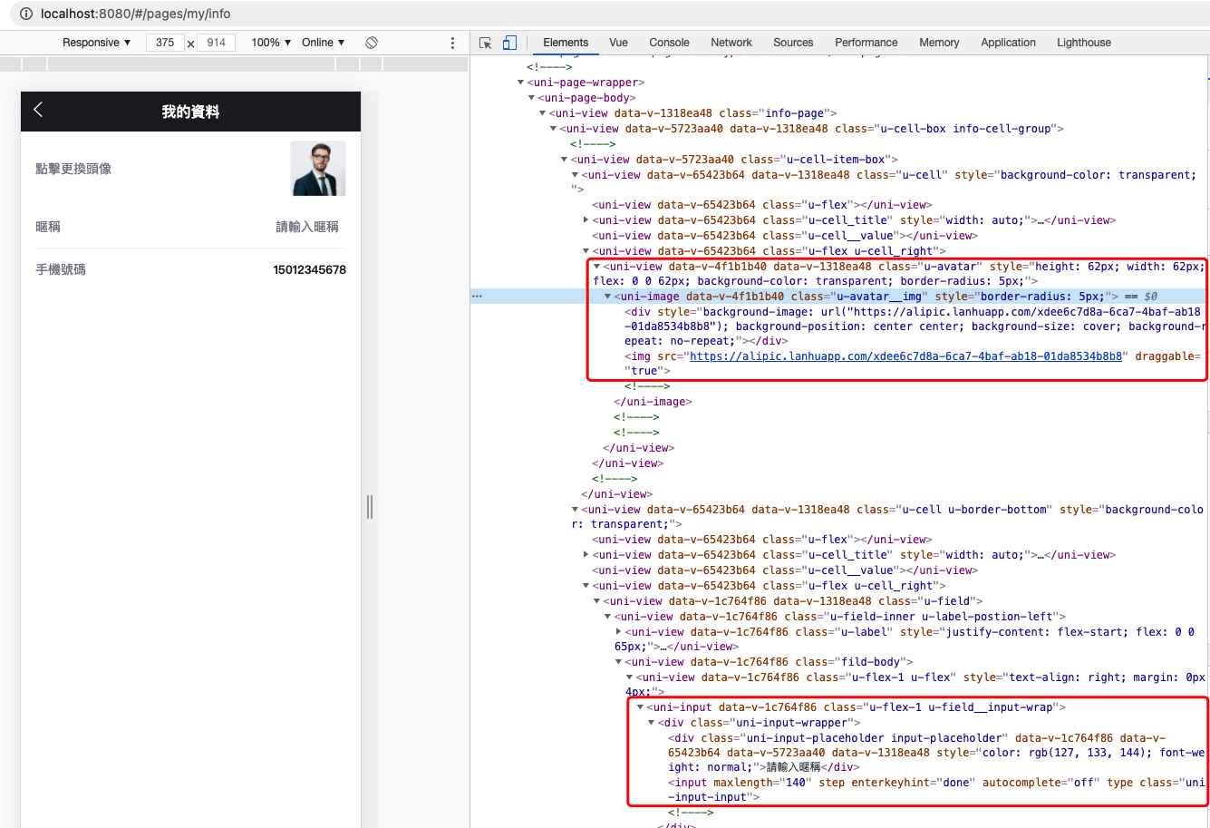Image resolution: width=1210 pixels, height=828 pixels.
Task: Open the Online throttling dropdown
Action: [x=324, y=43]
